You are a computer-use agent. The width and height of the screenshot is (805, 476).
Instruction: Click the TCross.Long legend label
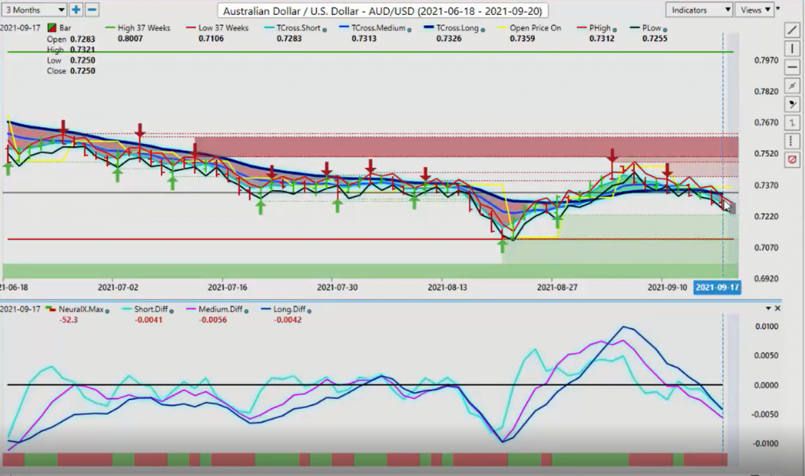click(457, 27)
